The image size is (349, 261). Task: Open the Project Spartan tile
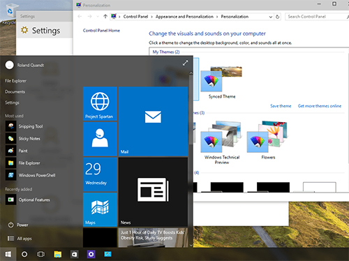click(x=100, y=103)
